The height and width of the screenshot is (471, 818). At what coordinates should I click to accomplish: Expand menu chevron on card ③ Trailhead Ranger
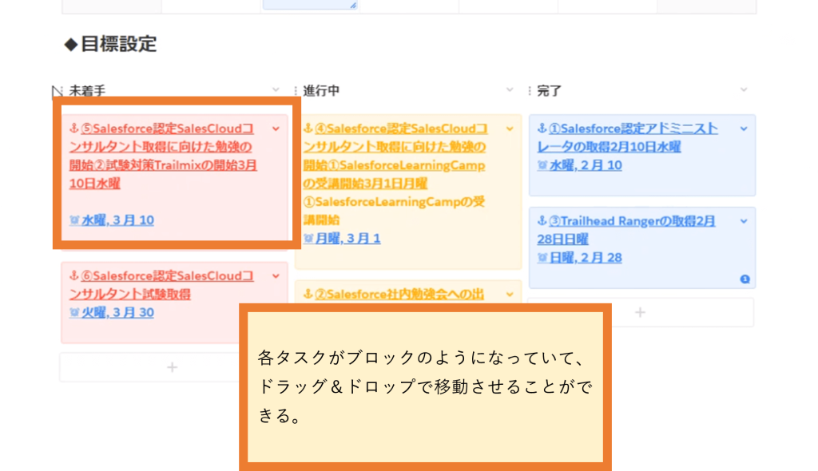pos(744,221)
